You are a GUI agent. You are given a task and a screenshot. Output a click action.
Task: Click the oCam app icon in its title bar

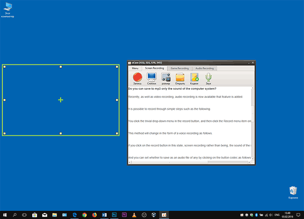click(x=129, y=63)
